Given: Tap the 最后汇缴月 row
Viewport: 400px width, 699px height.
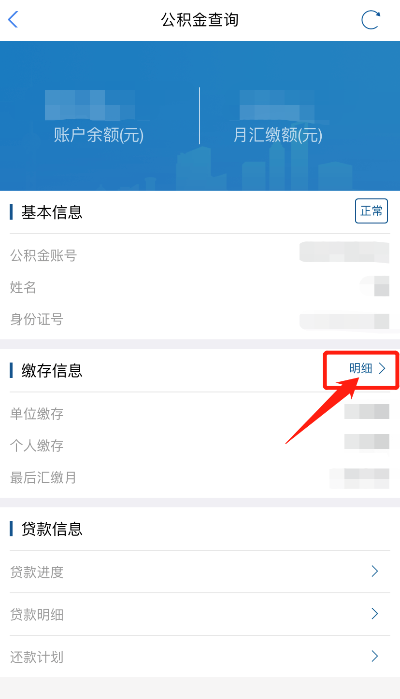Looking at the screenshot, I should pyautogui.click(x=200, y=477).
